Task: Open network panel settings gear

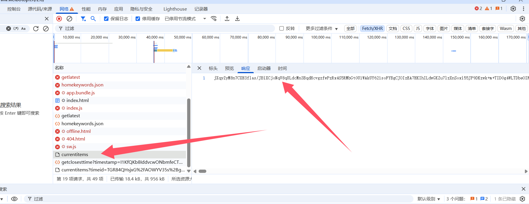Action: tap(522, 19)
